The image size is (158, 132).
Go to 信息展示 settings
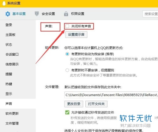[12, 64]
